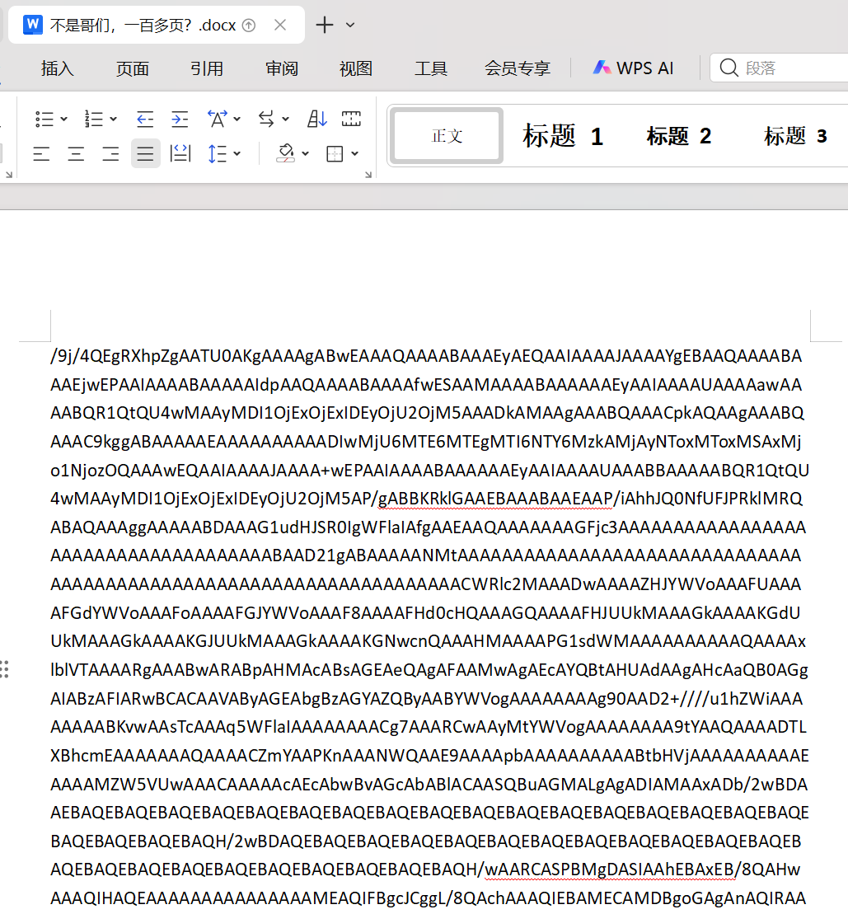The width and height of the screenshot is (848, 914).
Task: Switch to the 引用 ribbon tab
Action: [207, 68]
